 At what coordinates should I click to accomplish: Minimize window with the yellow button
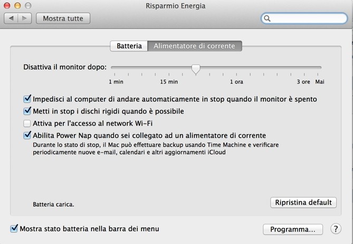tap(17, 6)
